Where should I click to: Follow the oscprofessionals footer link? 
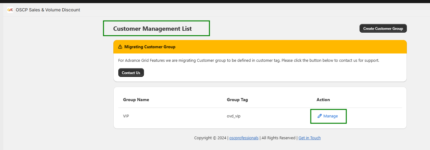244,138
